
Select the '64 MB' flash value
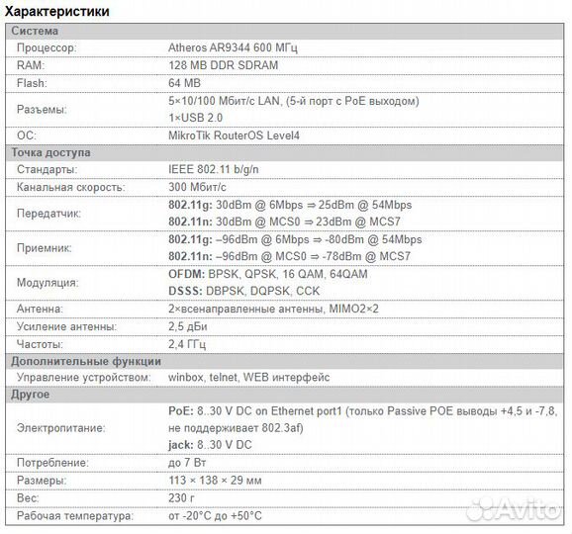coord(184,83)
